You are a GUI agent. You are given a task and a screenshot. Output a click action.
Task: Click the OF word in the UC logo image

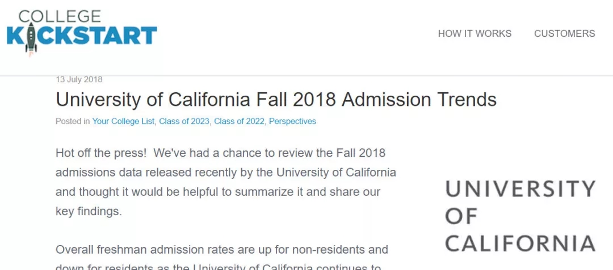(x=461, y=216)
